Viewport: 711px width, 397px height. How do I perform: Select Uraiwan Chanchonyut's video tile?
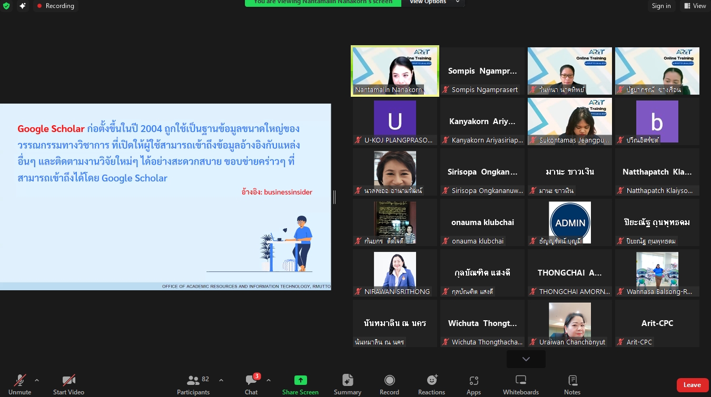point(570,323)
